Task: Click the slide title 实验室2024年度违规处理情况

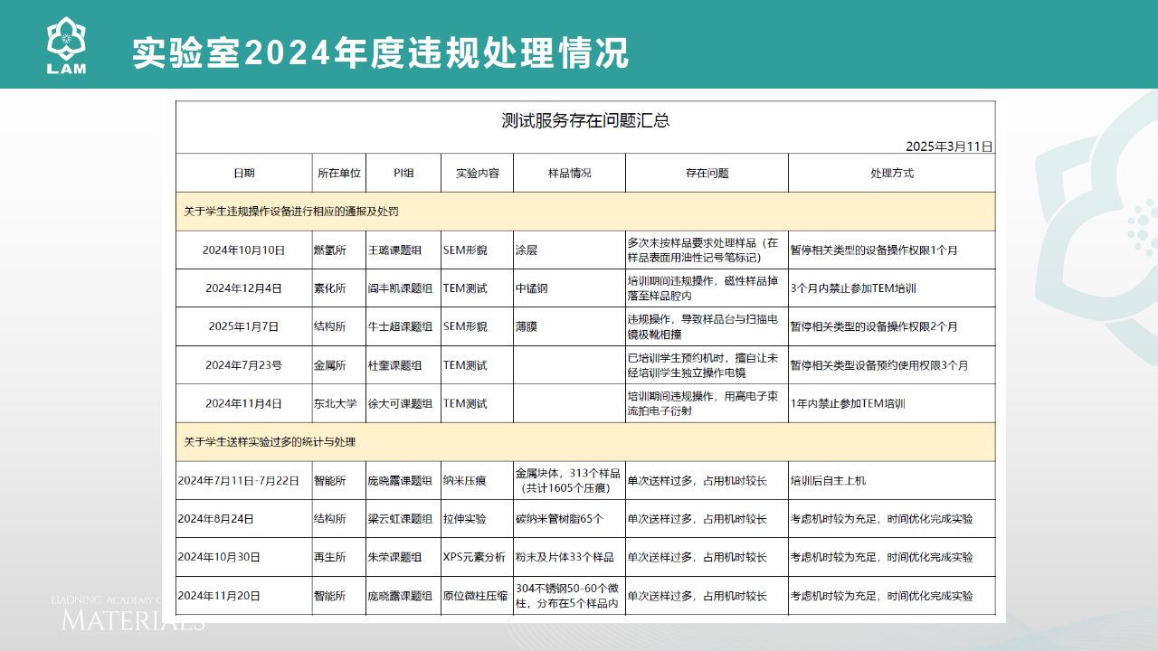Action: coord(380,52)
